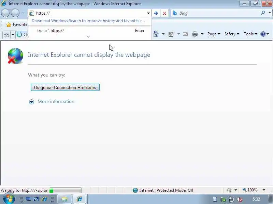
Task: Click the RSS Feeds icon
Action: pyautogui.click(x=171, y=34)
